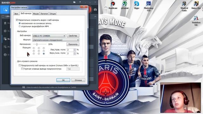Click the Tab hotkey field

pos(73,69)
